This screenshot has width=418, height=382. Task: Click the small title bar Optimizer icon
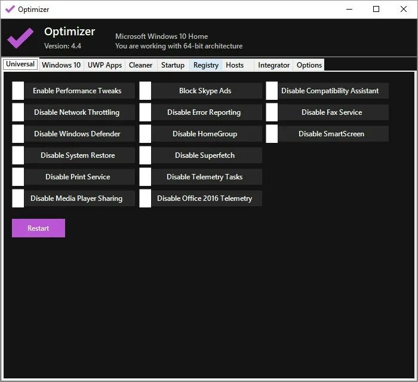coord(10,10)
